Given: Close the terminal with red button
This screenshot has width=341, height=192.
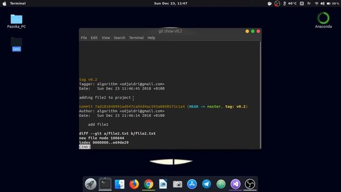Looking at the screenshot, I should click(x=258, y=31).
